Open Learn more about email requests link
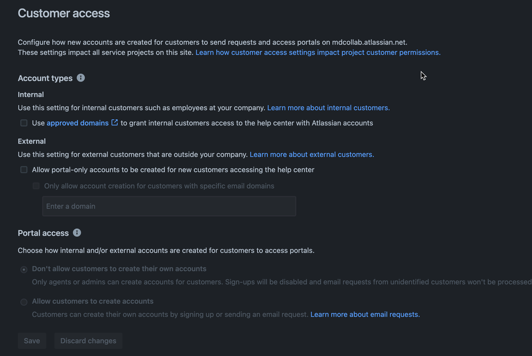This screenshot has height=356, width=532. 365,314
